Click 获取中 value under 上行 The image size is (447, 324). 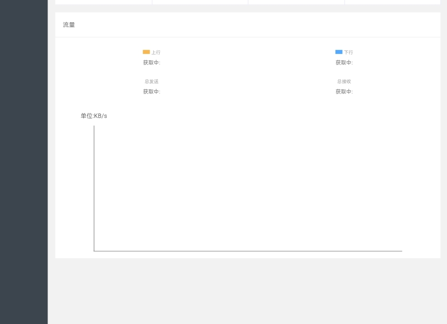point(151,63)
